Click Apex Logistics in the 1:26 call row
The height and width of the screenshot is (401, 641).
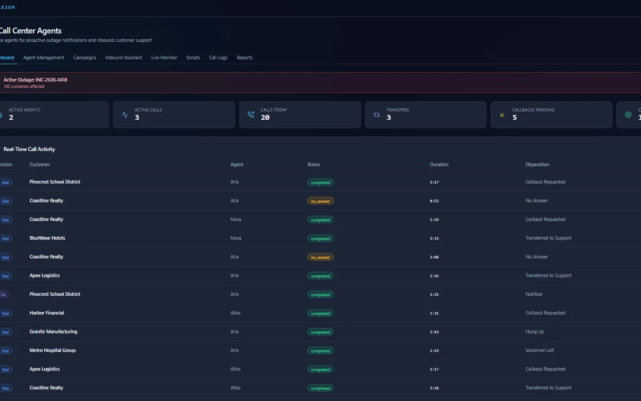point(45,275)
